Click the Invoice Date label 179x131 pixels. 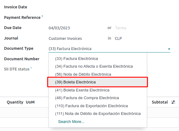15,7
